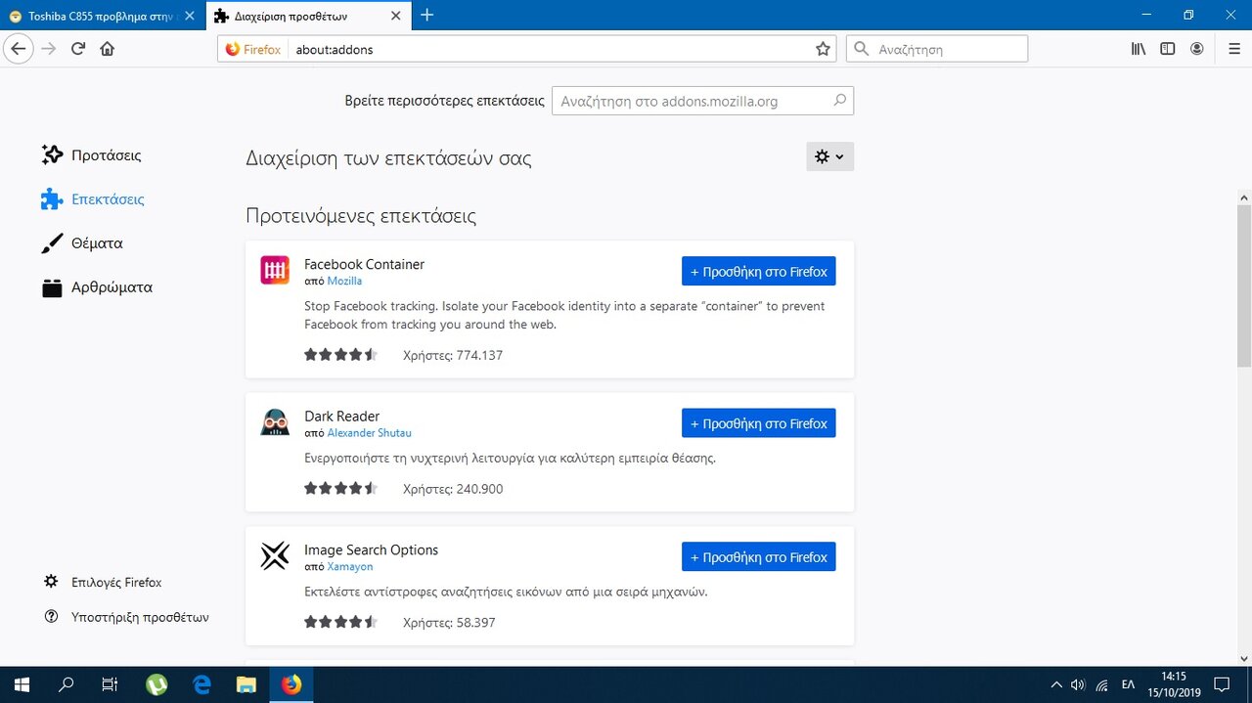Viewport: 1252px width, 703px height.
Task: Click the Dark Reader title
Action: (341, 416)
